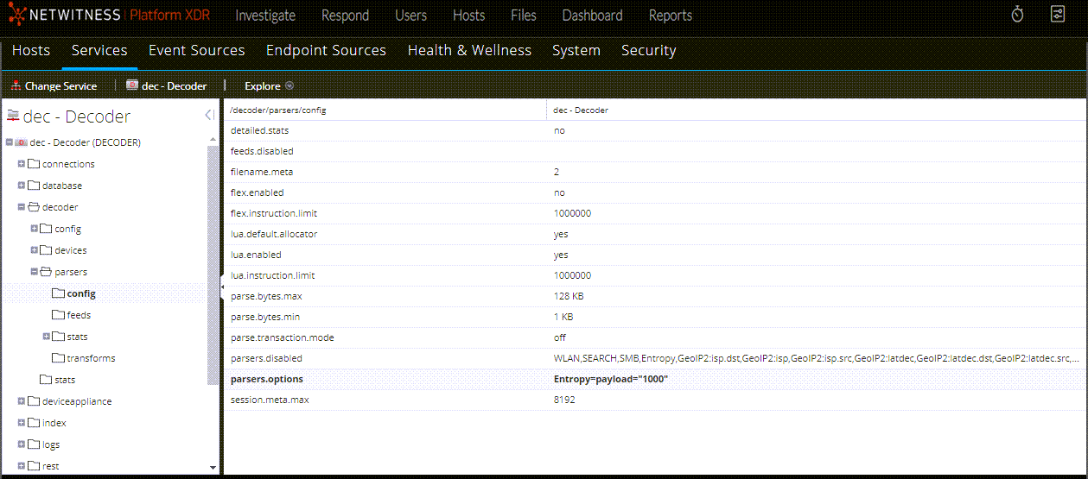Click the transforms folder icon

[x=58, y=358]
